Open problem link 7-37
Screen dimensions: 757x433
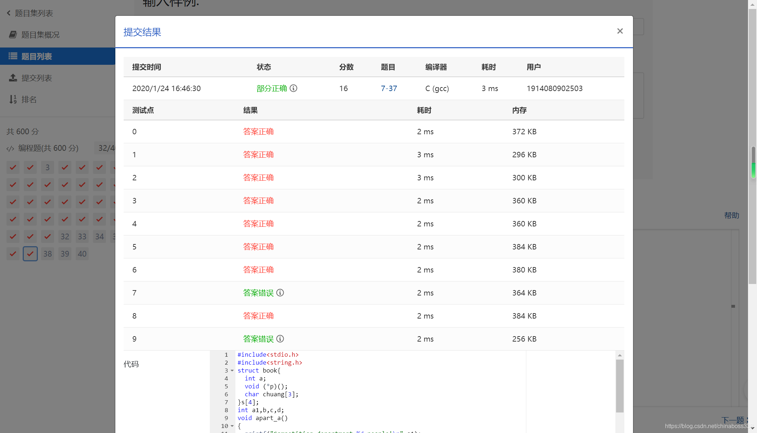click(x=389, y=88)
